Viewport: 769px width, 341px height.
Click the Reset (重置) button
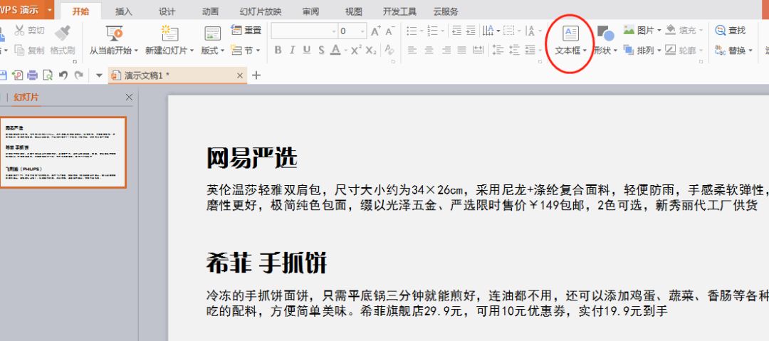(246, 31)
